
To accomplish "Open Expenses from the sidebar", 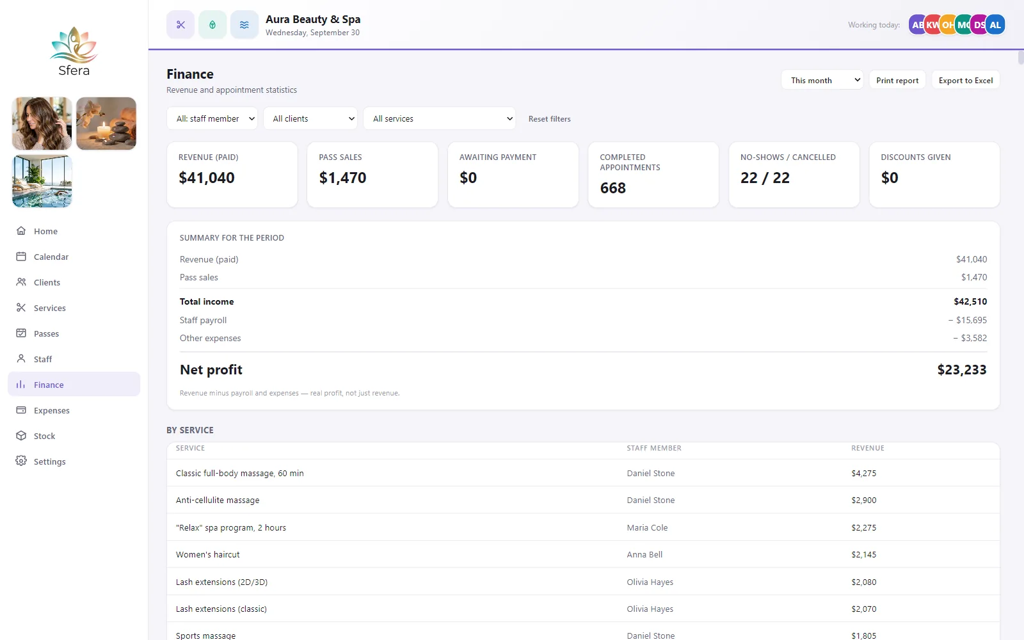I will 74,410.
